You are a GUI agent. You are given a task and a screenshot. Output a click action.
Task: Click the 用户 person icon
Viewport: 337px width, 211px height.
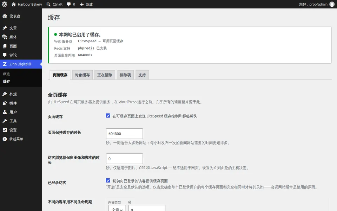tap(5, 112)
